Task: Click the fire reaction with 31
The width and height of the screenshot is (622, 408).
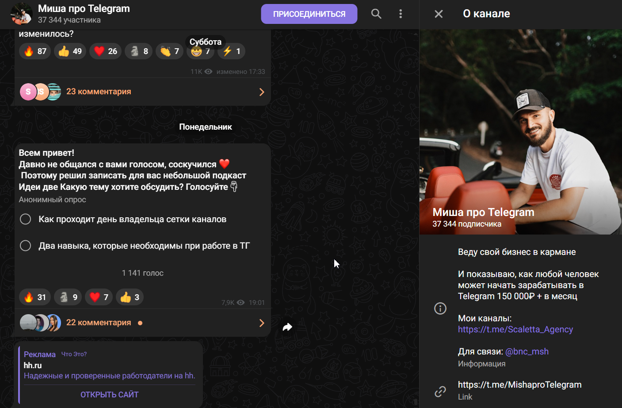Action: click(35, 297)
